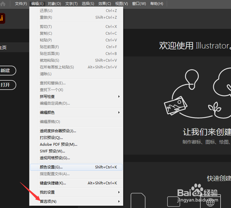This screenshot has width=231, height=208.
Task: Choose 打印预设(Q)... menu entry
Action: (x=76, y=138)
